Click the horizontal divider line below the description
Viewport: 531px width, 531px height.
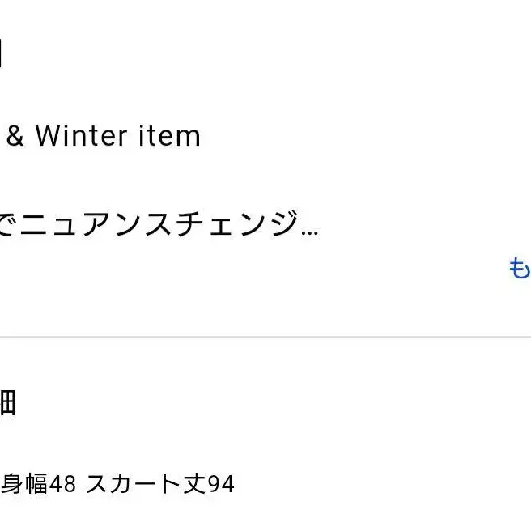tap(265, 337)
